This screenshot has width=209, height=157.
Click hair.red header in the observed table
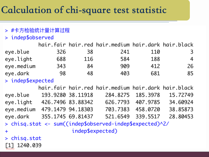[x=81, y=45]
